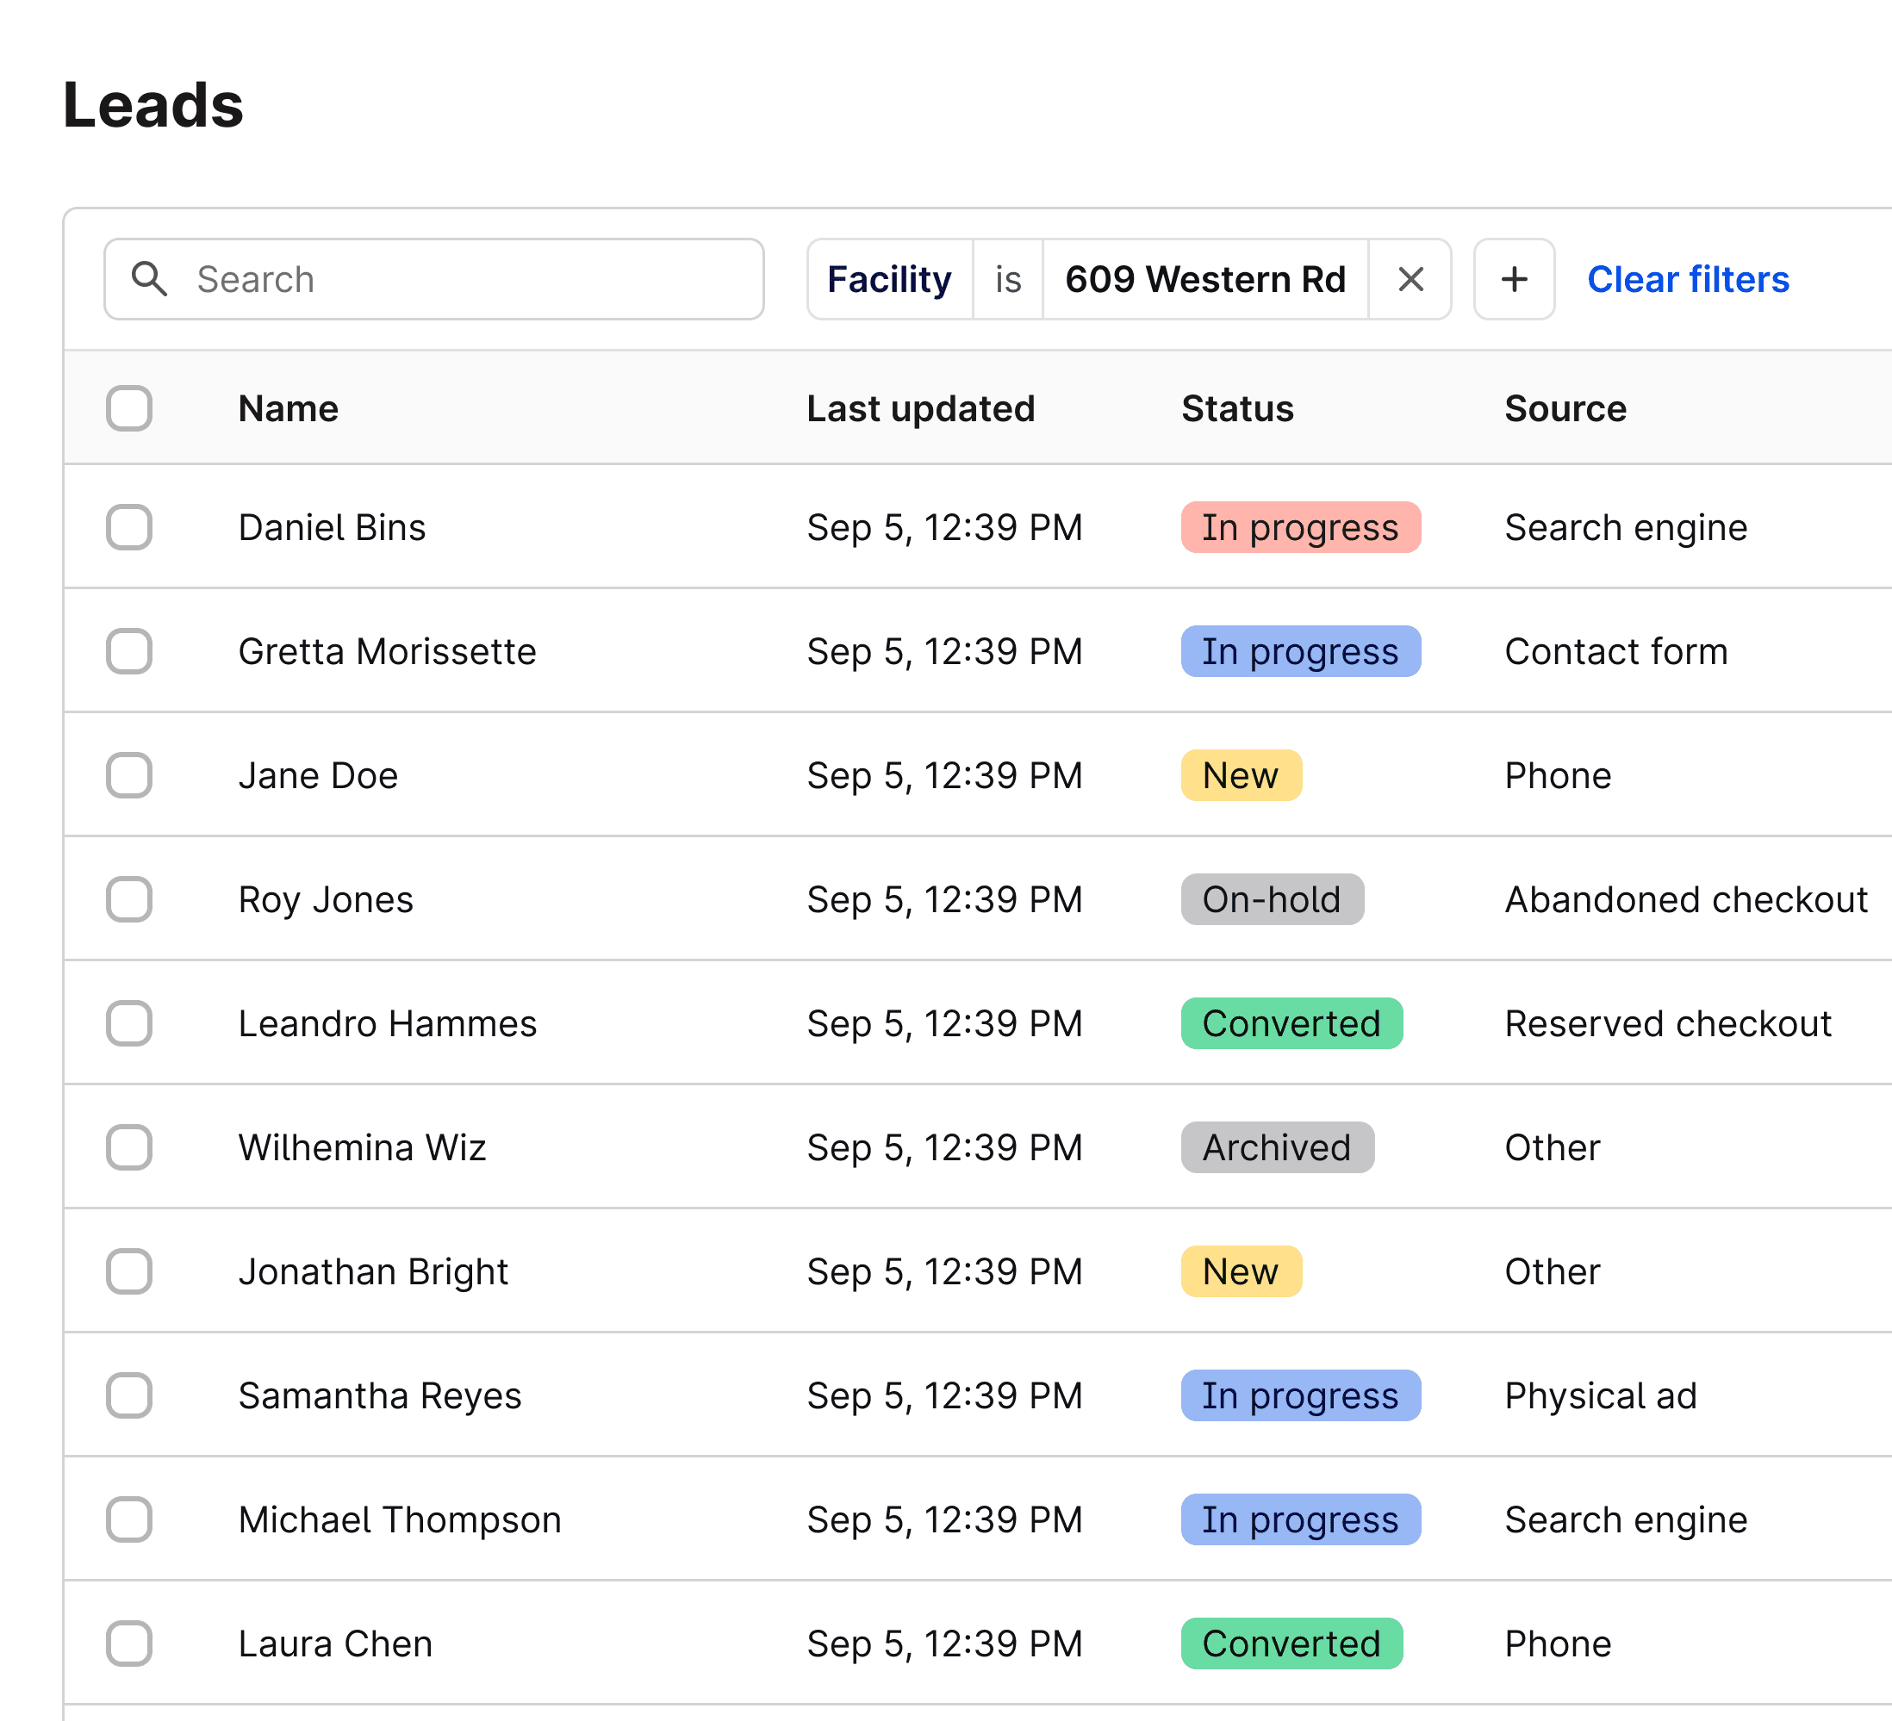Screen dimensions: 1892x1721
Task: Sort by the Name column header
Action: [x=288, y=408]
